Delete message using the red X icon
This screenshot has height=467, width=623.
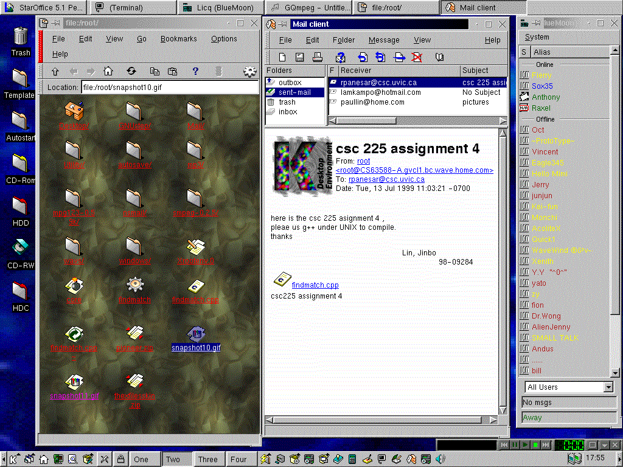click(417, 57)
